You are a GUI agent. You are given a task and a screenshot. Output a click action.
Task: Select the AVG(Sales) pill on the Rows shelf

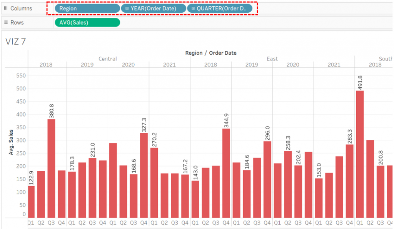tap(87, 22)
